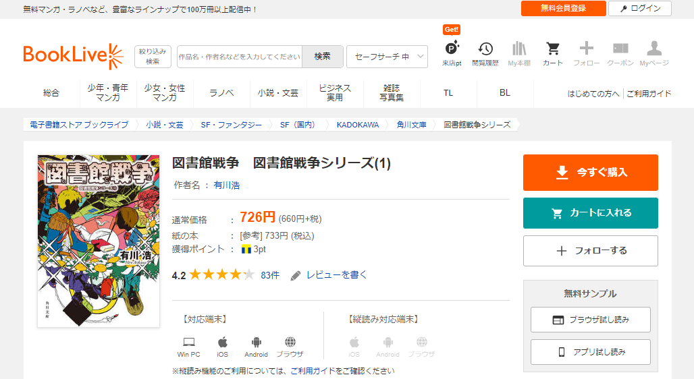Open the フォロー plus icon in header
Screen dimensions: 694x379
[x=587, y=53]
